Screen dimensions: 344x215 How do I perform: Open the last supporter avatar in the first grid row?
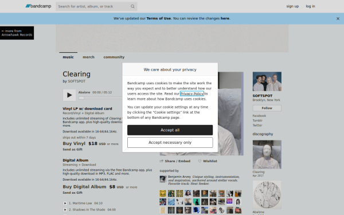click(x=238, y=194)
